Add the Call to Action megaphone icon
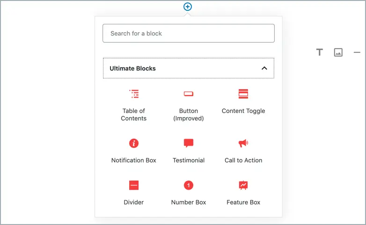Viewport: 366px width, 225px height. [243, 143]
